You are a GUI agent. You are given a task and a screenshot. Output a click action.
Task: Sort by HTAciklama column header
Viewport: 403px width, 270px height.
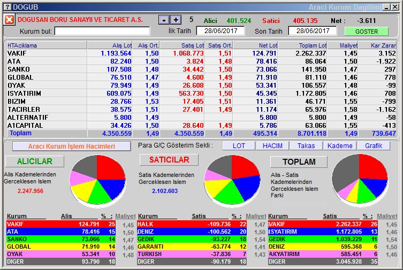click(47, 45)
